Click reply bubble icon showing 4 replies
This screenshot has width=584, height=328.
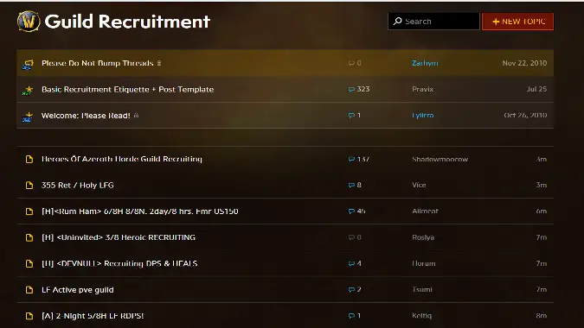351,263
